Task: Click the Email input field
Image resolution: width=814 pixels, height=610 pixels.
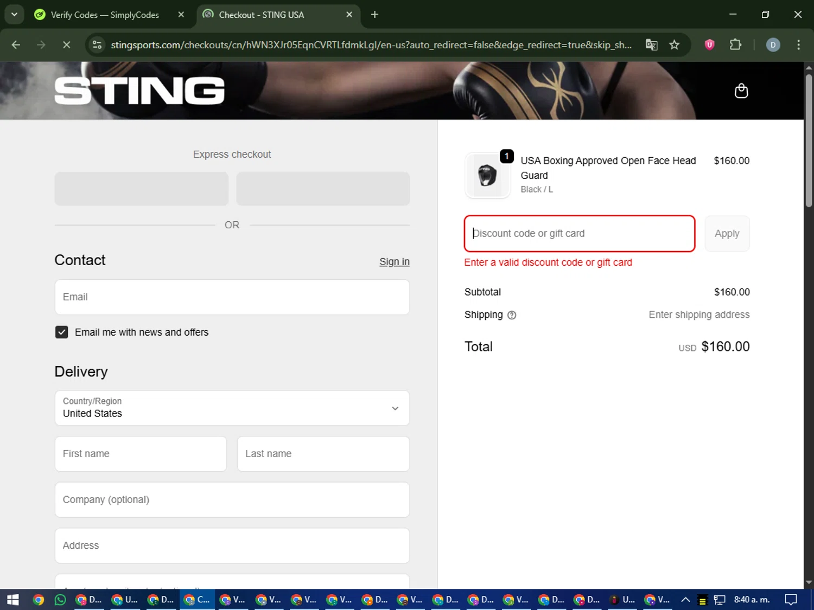Action: coord(232,297)
